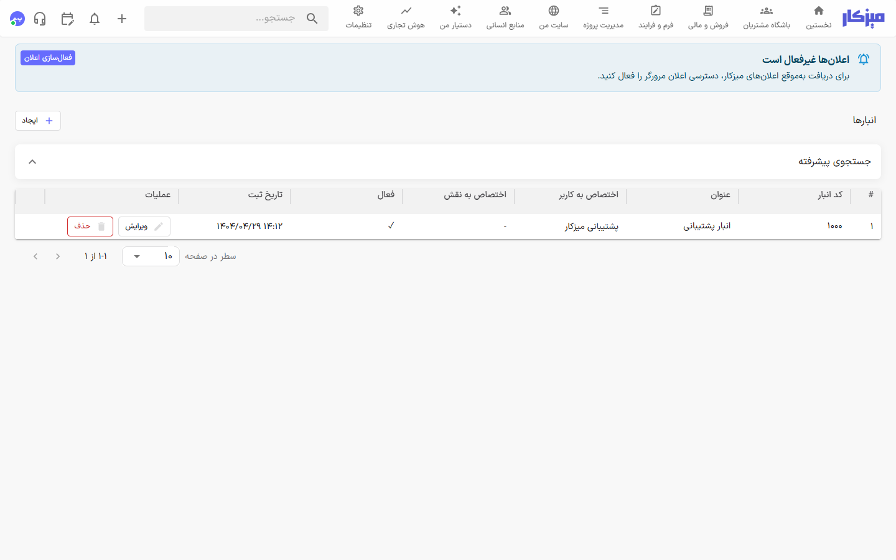Click عملیات column header
896x560 pixels.
(158, 195)
